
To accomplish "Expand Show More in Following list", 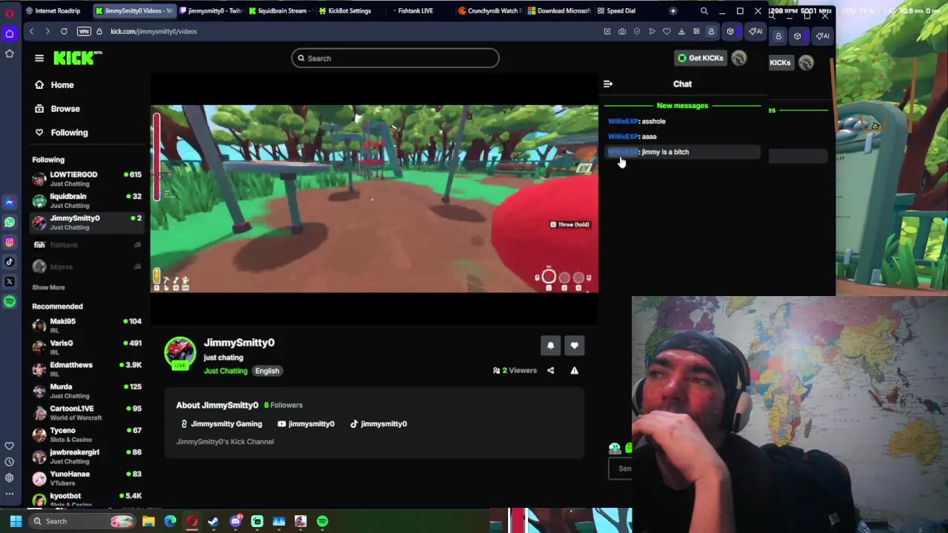I will (48, 287).
